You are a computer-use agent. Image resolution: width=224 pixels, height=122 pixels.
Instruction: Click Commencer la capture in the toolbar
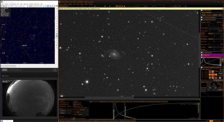pos(74,6)
